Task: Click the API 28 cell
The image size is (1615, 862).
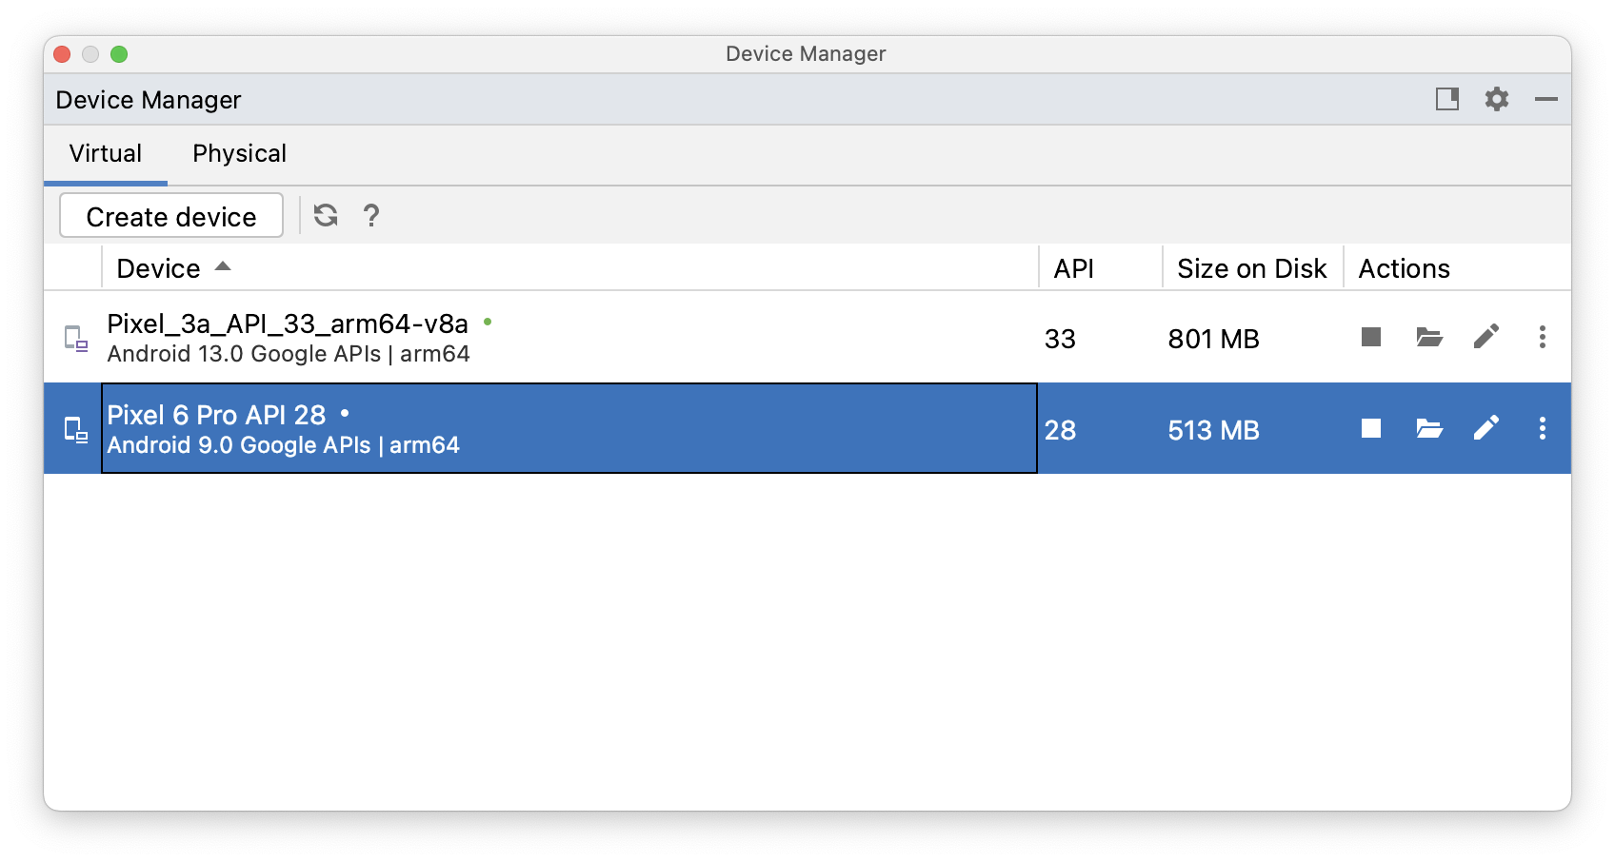Action: [x=1060, y=430]
